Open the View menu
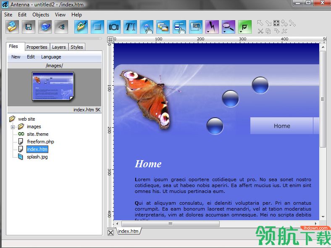 coord(60,15)
